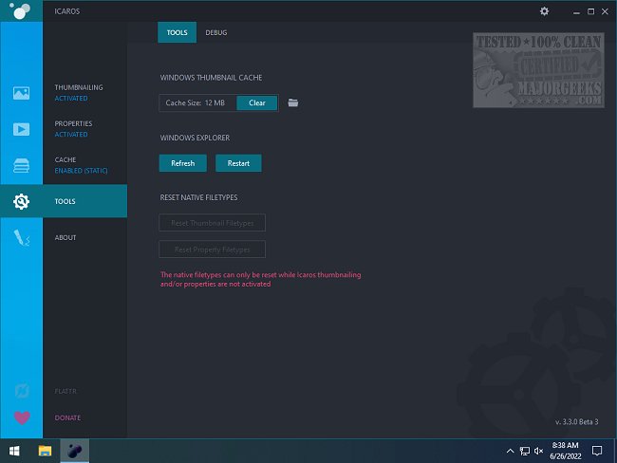Switch to the TOOLS tab

tap(178, 32)
